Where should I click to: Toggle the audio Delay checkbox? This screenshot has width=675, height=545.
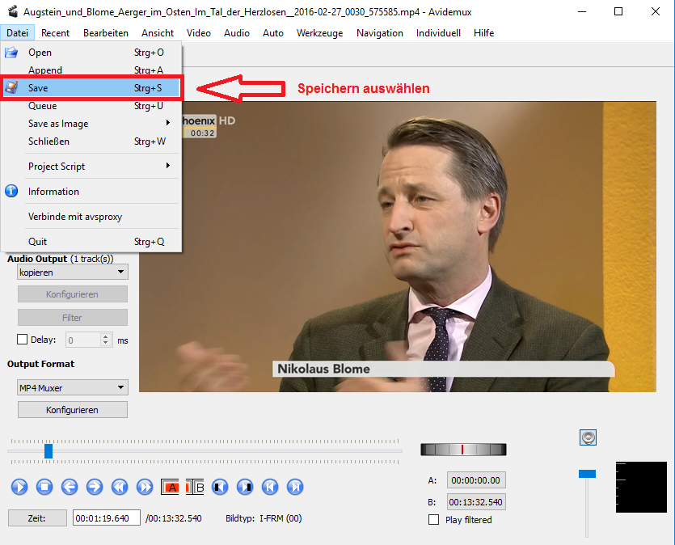coord(23,340)
